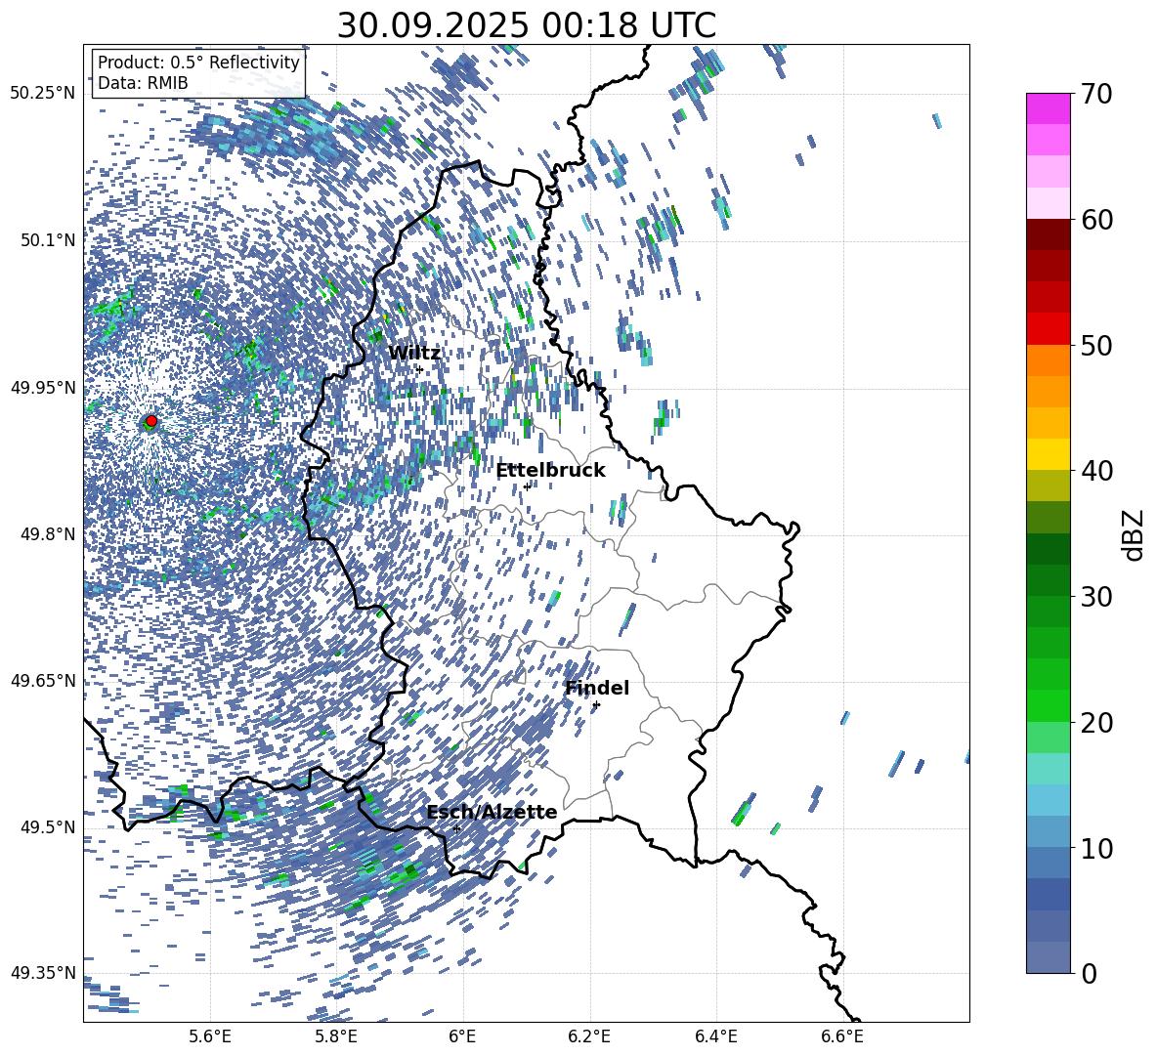This screenshot has width=1157, height=1056.
Task: Click 'Product: 0.5° Reflectivity' text
Action: coord(198,63)
